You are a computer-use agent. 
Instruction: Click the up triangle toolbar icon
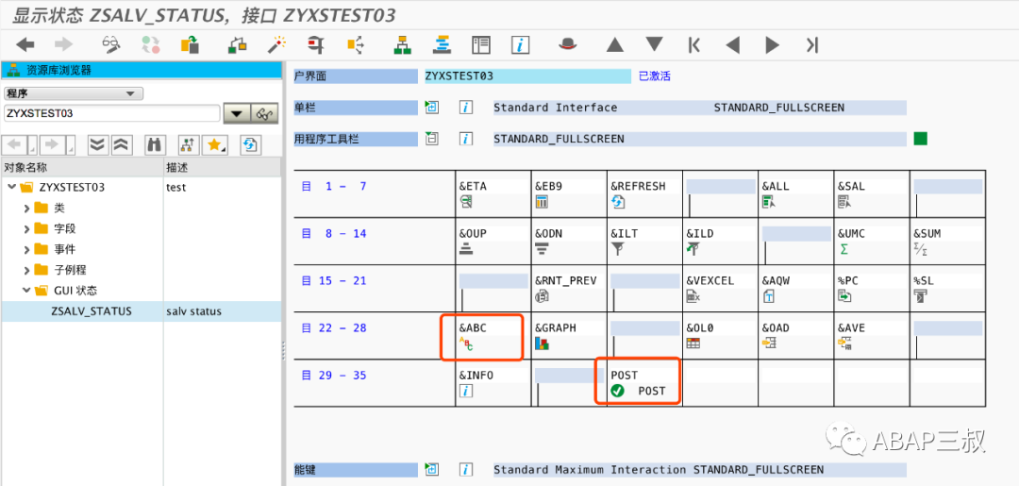click(x=615, y=45)
